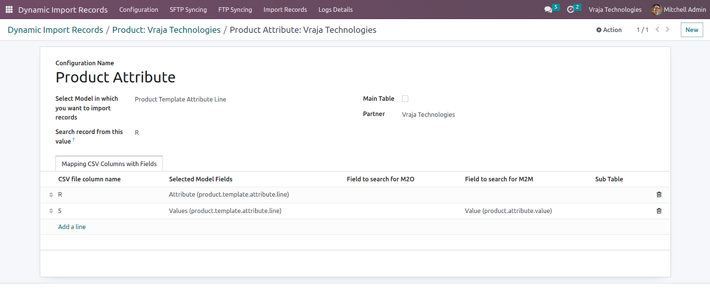The image size is (710, 294).
Task: Go to Dynamic Import Records breadcrumb
Action: point(55,30)
